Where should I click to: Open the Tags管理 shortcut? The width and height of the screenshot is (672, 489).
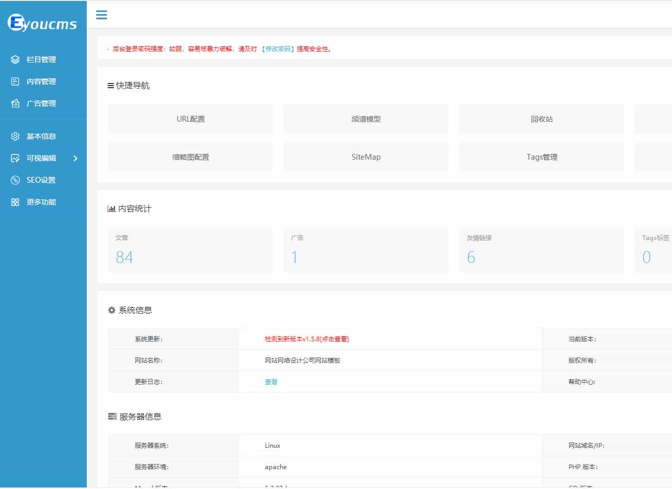pos(541,157)
